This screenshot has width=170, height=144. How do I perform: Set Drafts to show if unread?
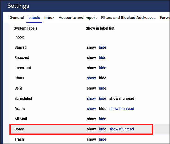click(x=122, y=109)
